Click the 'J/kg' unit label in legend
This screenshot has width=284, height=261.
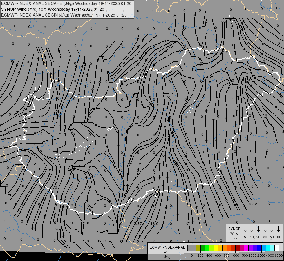[167, 257]
